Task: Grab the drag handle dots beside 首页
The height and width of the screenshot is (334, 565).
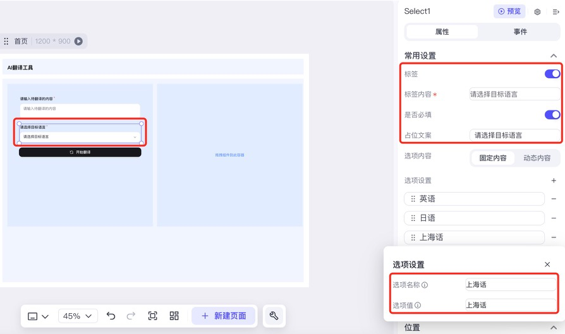Action: 6,41
